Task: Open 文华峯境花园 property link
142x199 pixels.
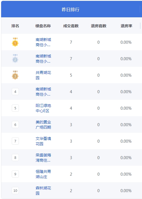Action: click(43, 141)
